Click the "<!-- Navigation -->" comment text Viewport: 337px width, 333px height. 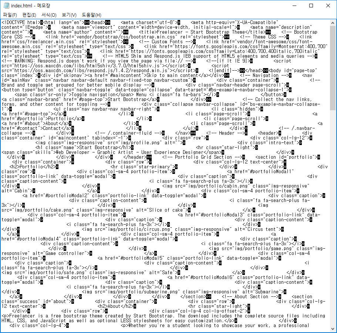coord(264,75)
